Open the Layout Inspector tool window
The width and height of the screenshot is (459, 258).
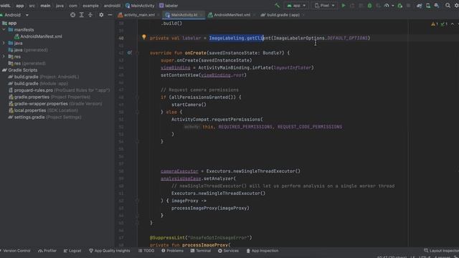click(442, 251)
